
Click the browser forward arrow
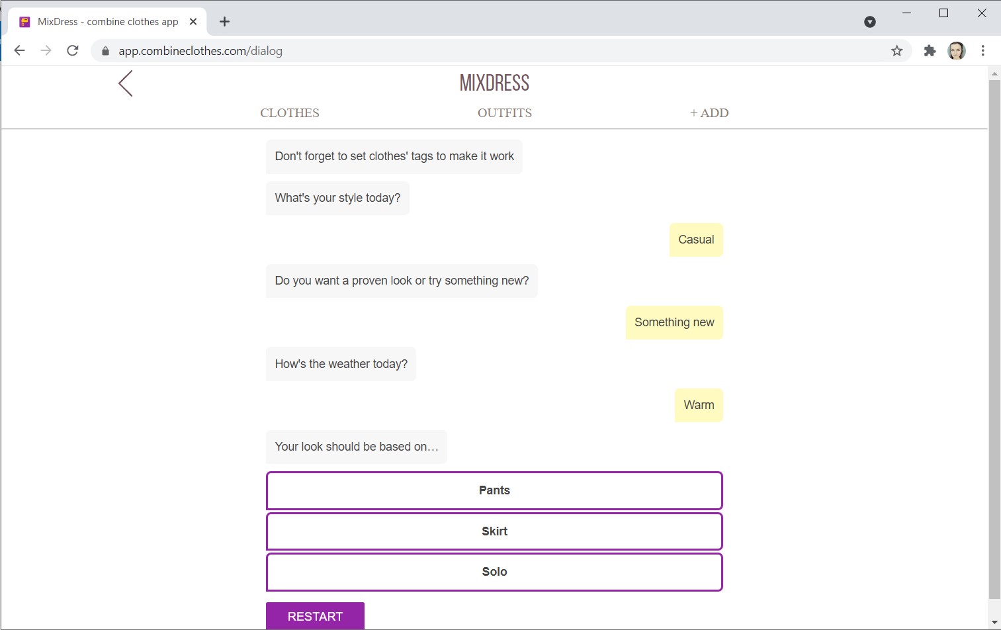46,51
